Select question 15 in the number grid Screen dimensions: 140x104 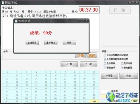tap(46, 76)
